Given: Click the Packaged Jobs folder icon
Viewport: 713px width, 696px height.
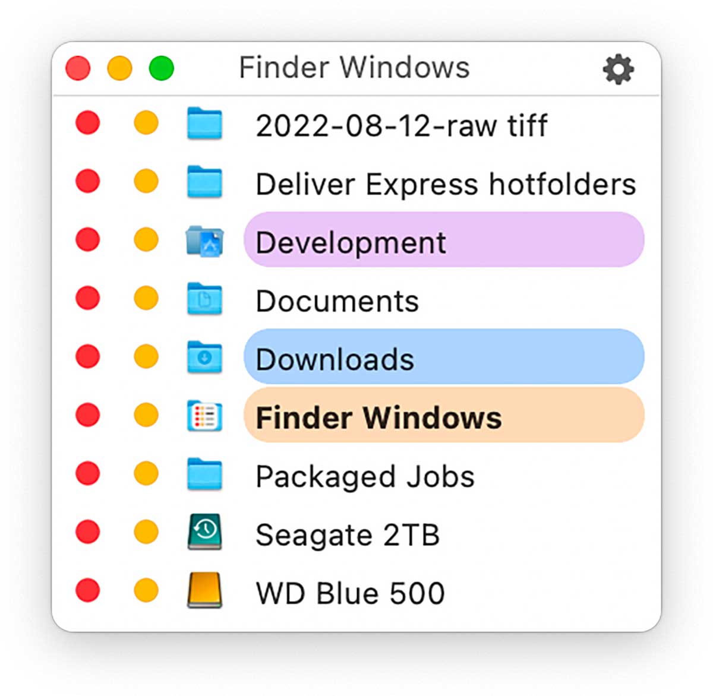Looking at the screenshot, I should [x=204, y=474].
